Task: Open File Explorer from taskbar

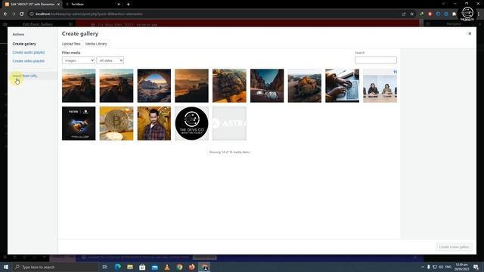Action: coord(130,267)
